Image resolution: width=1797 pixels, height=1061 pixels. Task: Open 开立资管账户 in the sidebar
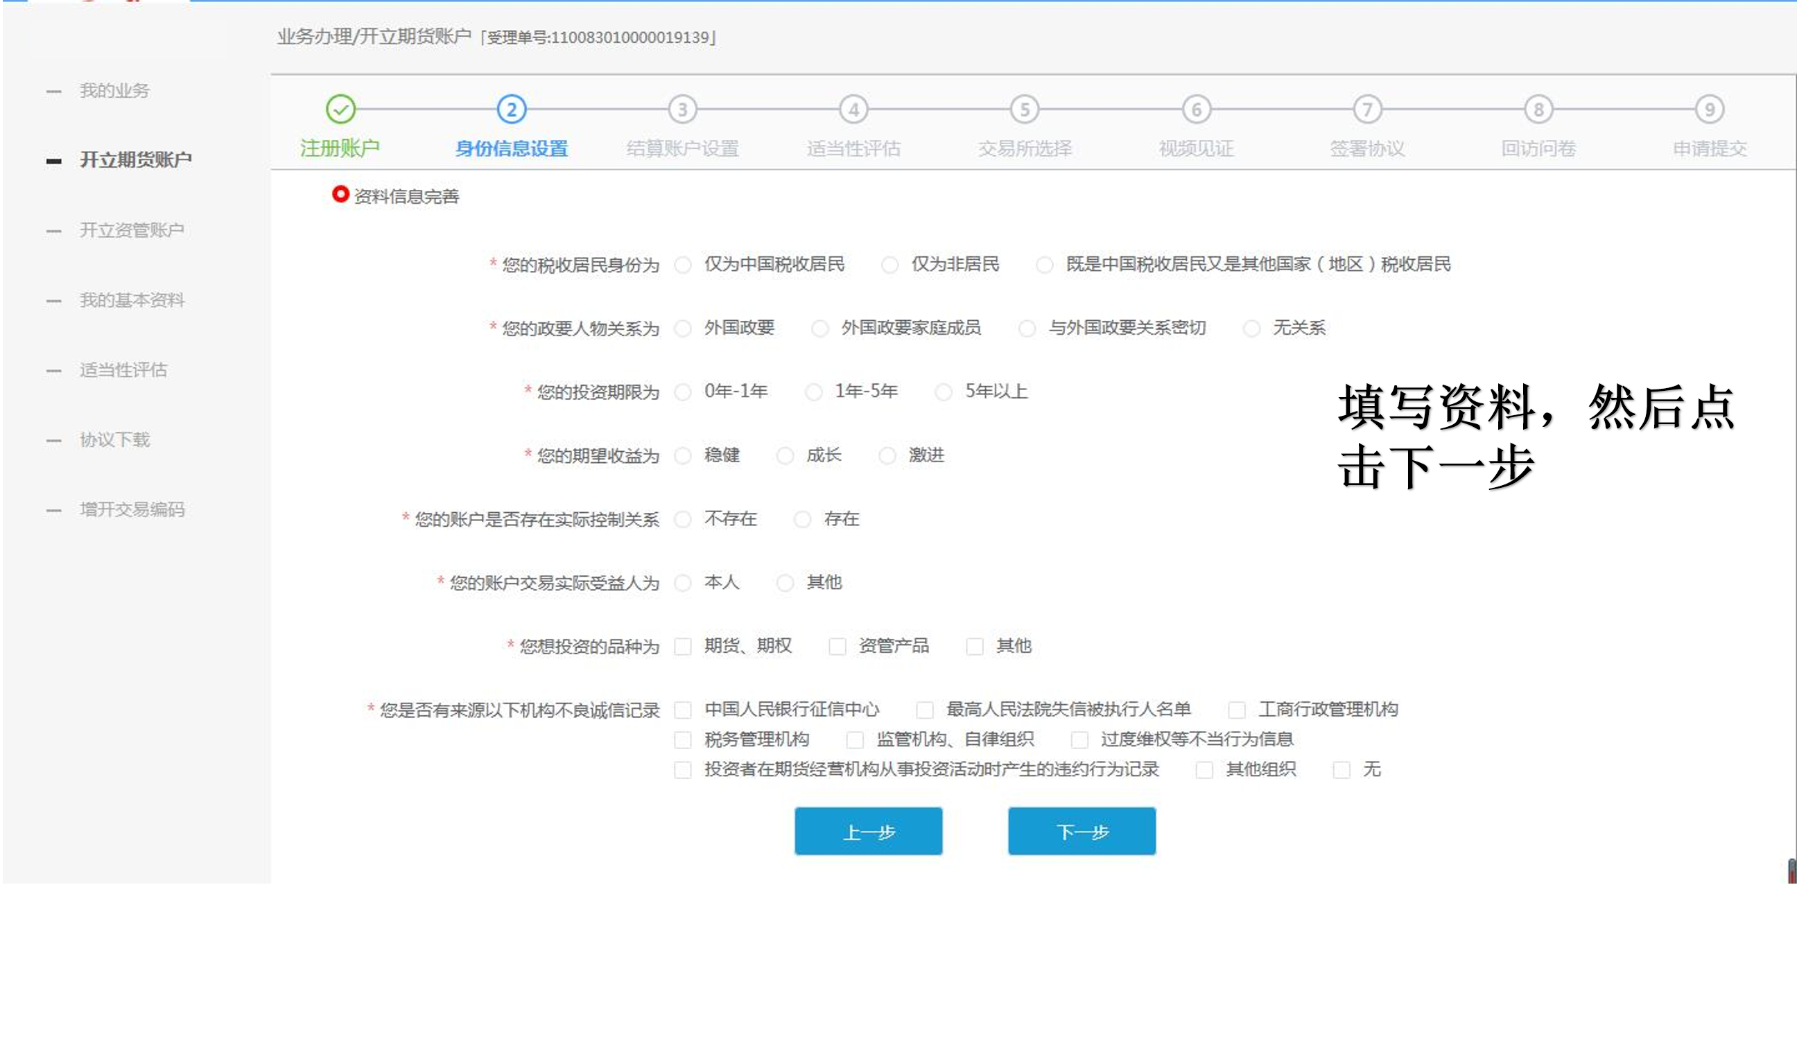132,229
